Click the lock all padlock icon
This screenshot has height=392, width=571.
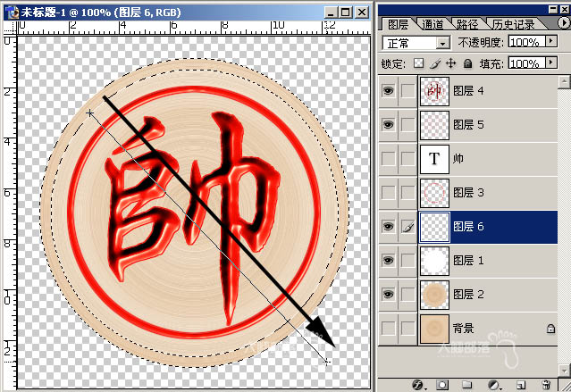[x=468, y=63]
